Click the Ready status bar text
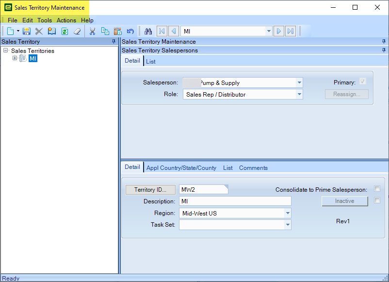This screenshot has width=389, height=282. [x=11, y=279]
